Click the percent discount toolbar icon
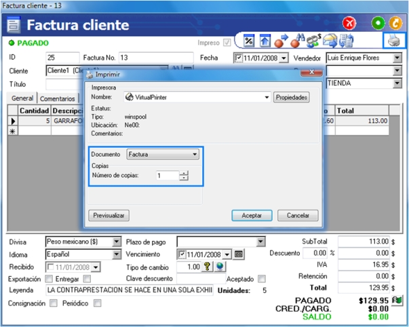This screenshot has height=327, width=409. (249, 41)
